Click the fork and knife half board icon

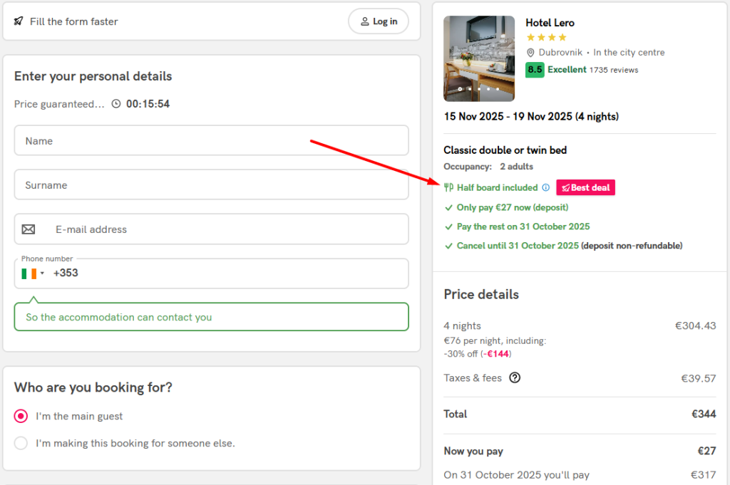pos(448,187)
